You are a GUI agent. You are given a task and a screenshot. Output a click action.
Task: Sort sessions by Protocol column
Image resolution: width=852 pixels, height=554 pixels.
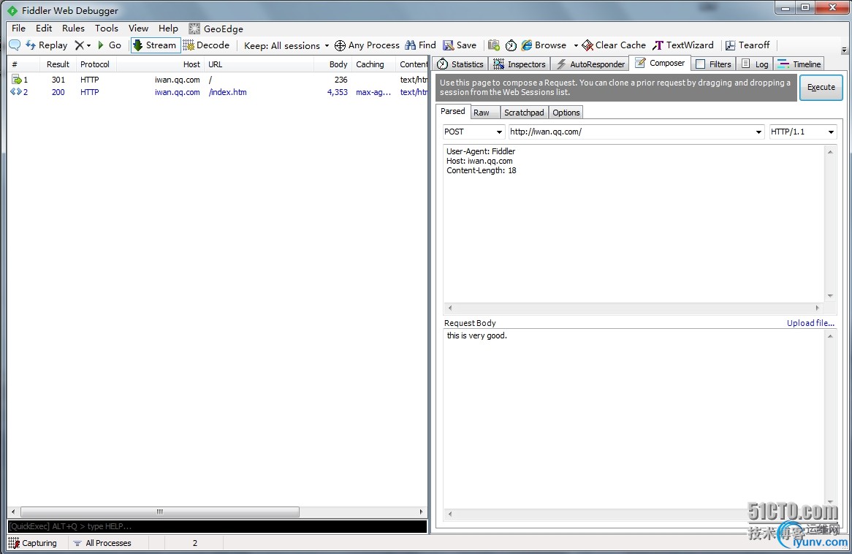point(95,64)
